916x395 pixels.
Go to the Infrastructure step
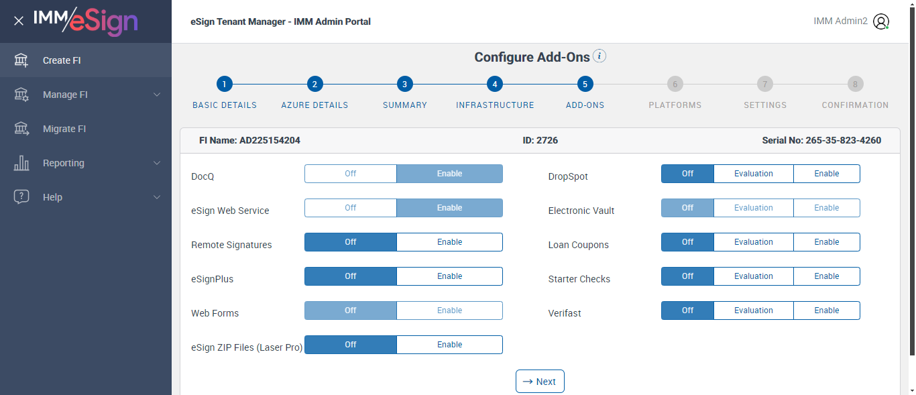[x=495, y=84]
